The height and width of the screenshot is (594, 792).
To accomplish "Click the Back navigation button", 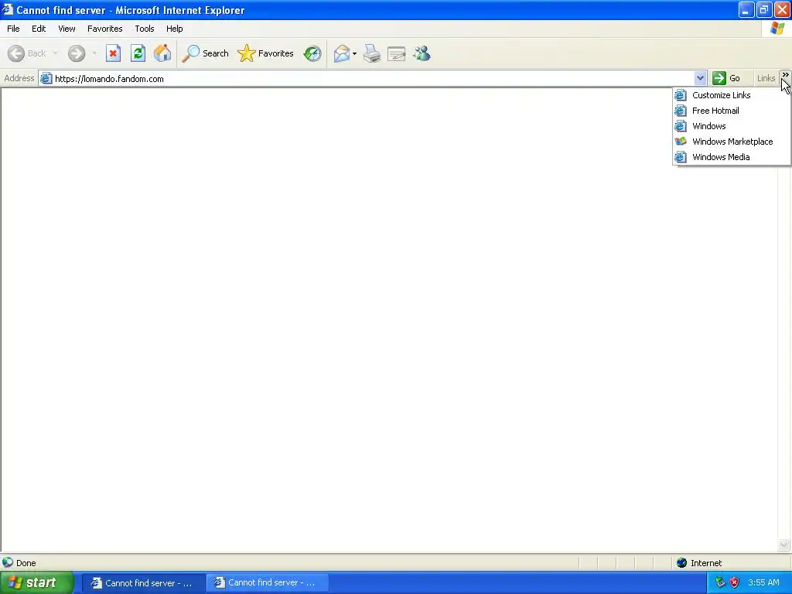I will tap(26, 53).
